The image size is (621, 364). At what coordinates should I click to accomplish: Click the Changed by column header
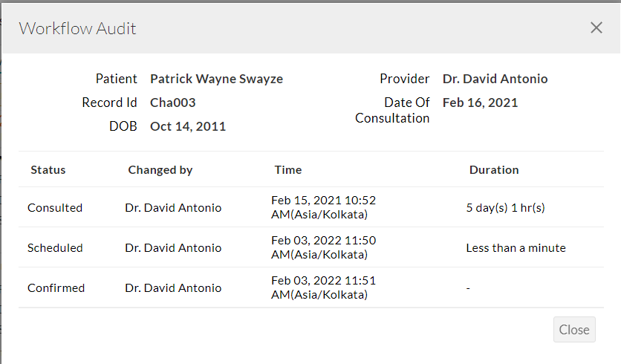[160, 170]
